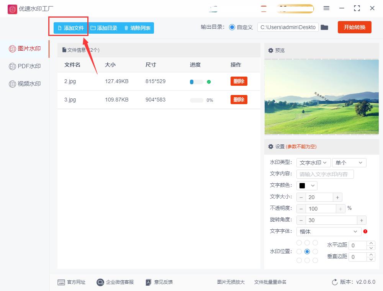The width and height of the screenshot is (383, 291).
Task: Open the 文字颜色 black color swatch
Action: pyautogui.click(x=306, y=185)
